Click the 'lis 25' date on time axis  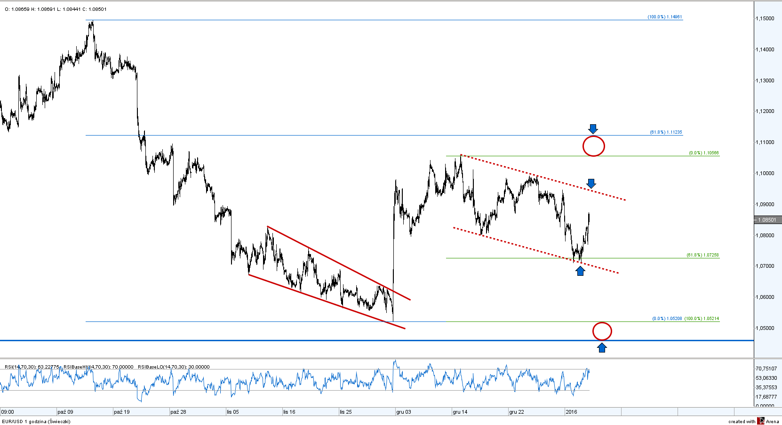click(x=346, y=412)
